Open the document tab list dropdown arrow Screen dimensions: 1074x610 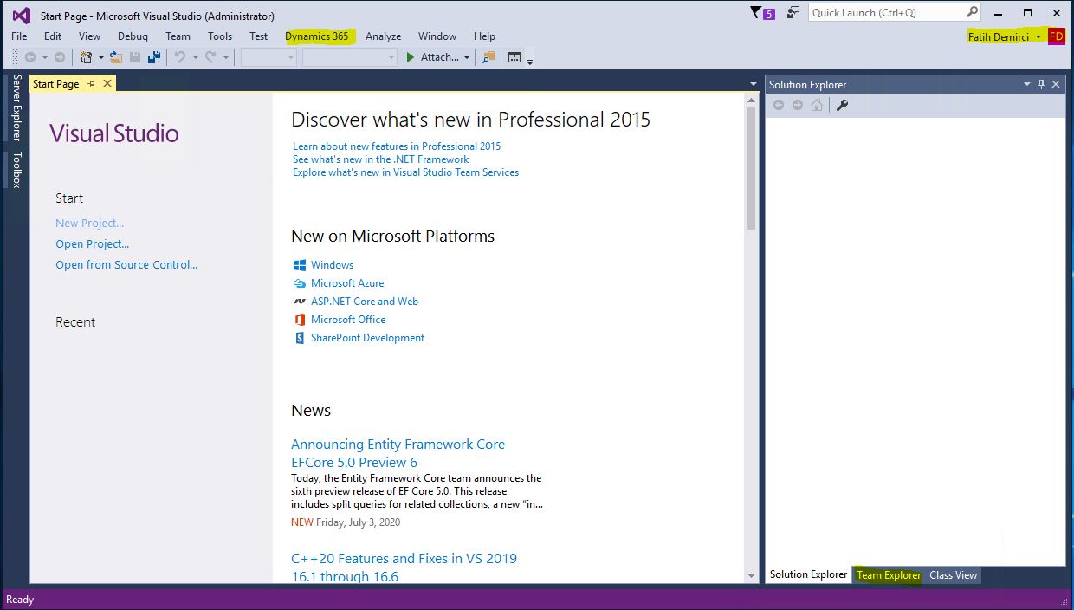click(754, 84)
